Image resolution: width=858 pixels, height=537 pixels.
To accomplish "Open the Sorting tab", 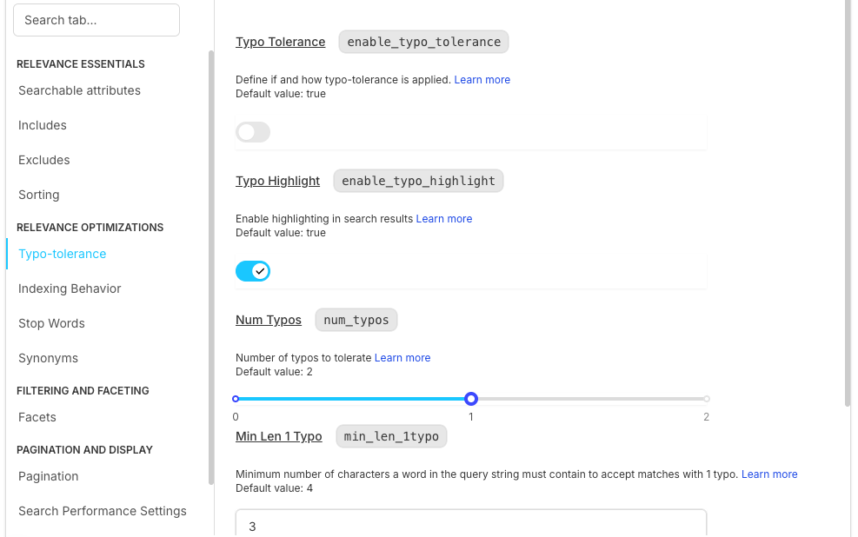I will (39, 195).
